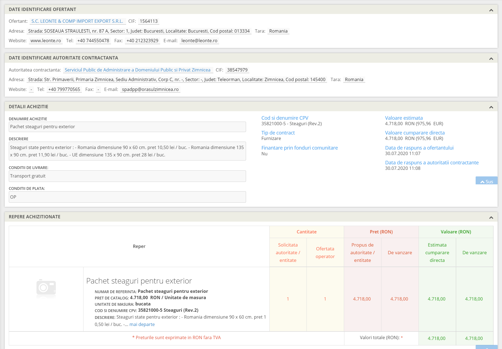Click 'Finantare prin fonduri comunitare' label
The image size is (502, 349).
pos(300,148)
